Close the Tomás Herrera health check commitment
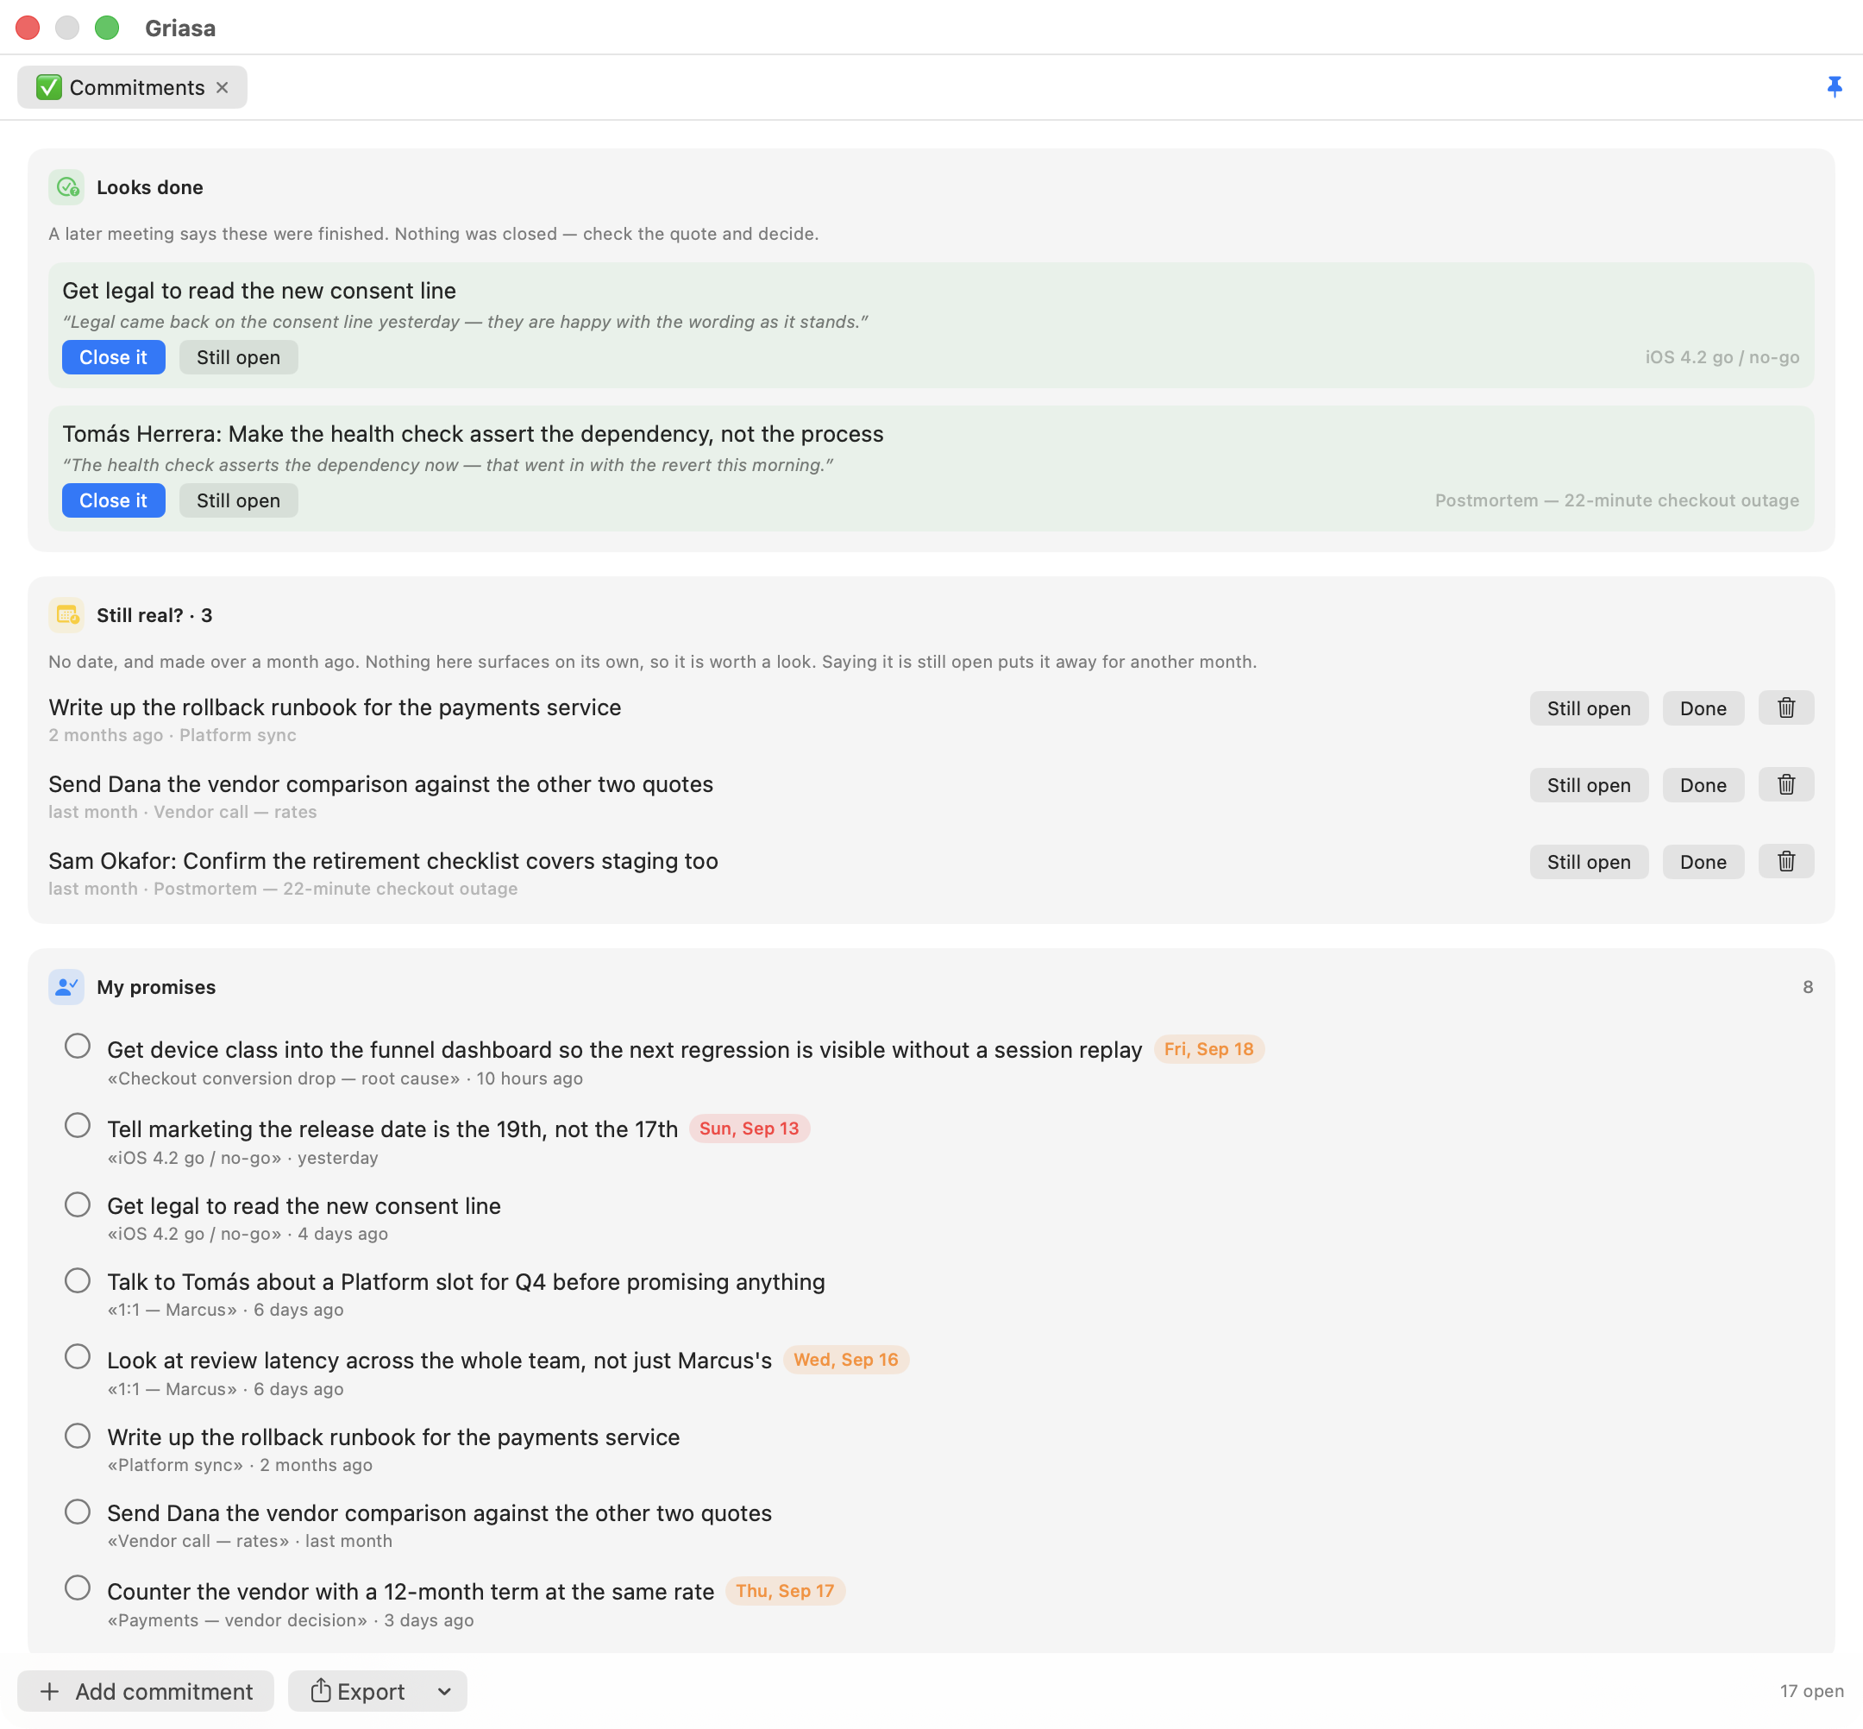 (113, 500)
